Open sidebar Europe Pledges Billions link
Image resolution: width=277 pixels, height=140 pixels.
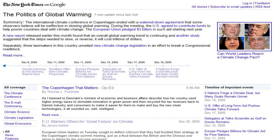(235, 133)
